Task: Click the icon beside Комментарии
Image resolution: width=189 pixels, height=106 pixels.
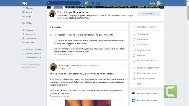Action: (134, 50)
